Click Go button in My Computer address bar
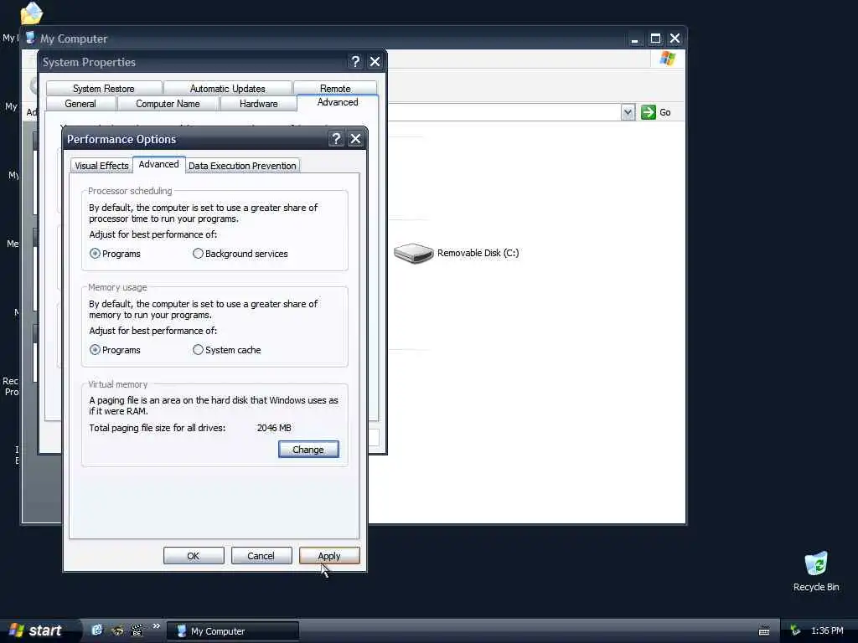The height and width of the screenshot is (643, 858). pos(655,112)
